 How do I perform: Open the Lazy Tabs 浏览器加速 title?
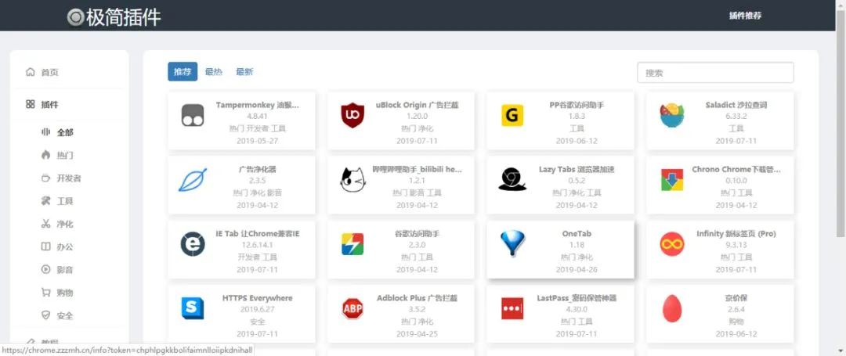[x=577, y=170]
